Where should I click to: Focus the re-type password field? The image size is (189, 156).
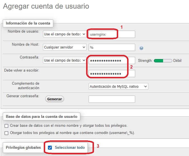point(112,74)
